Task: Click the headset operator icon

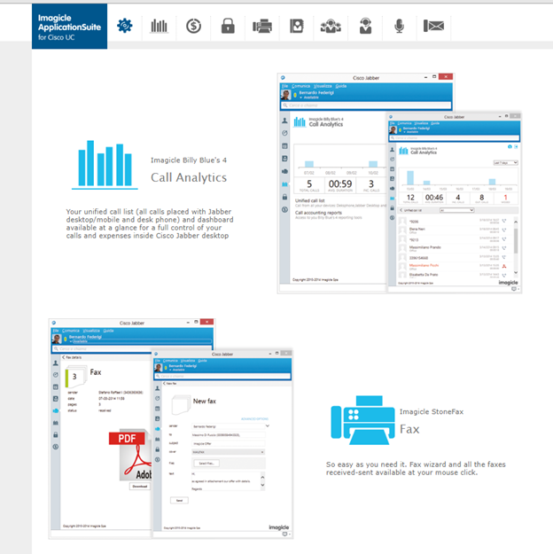Action: pos(365,26)
